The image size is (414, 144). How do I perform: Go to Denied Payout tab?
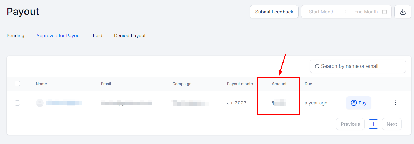click(x=130, y=36)
